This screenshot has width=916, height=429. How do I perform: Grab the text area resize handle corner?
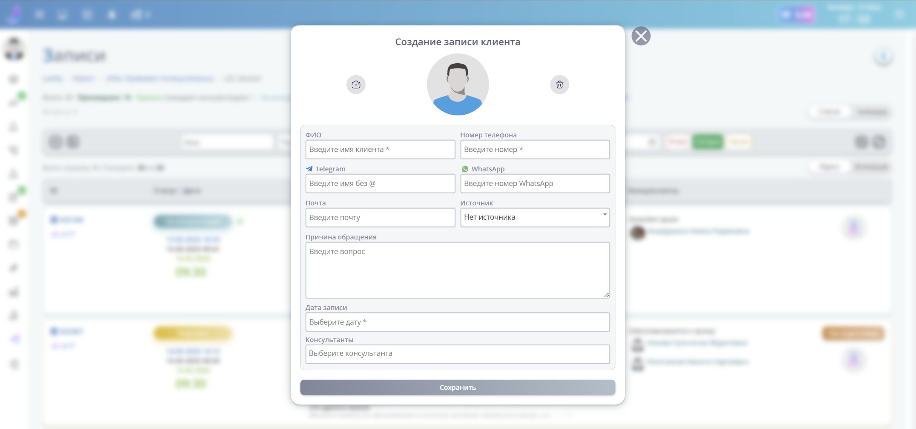[606, 295]
